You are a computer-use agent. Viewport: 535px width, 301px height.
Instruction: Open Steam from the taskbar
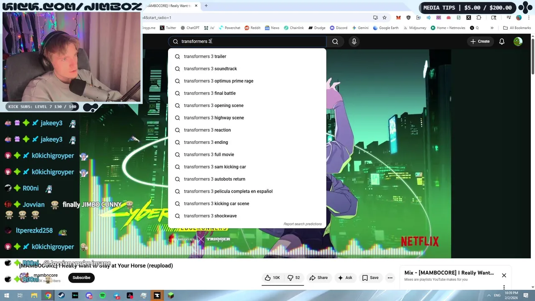61,296
